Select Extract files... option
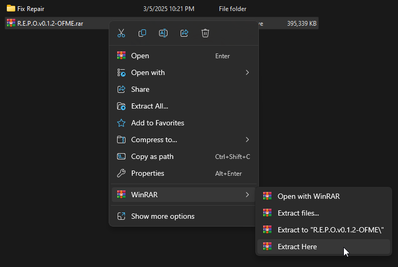 point(298,213)
